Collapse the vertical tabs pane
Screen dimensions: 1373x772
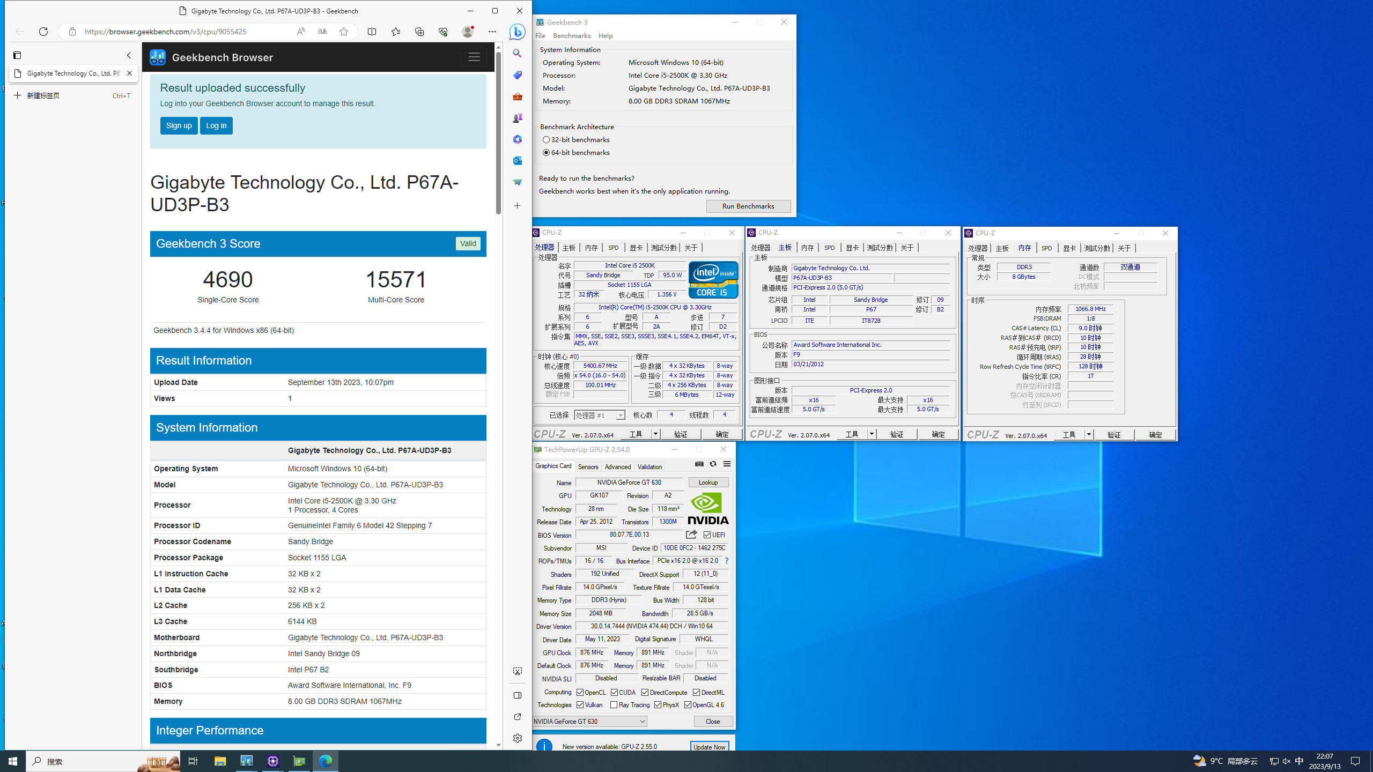tap(129, 55)
